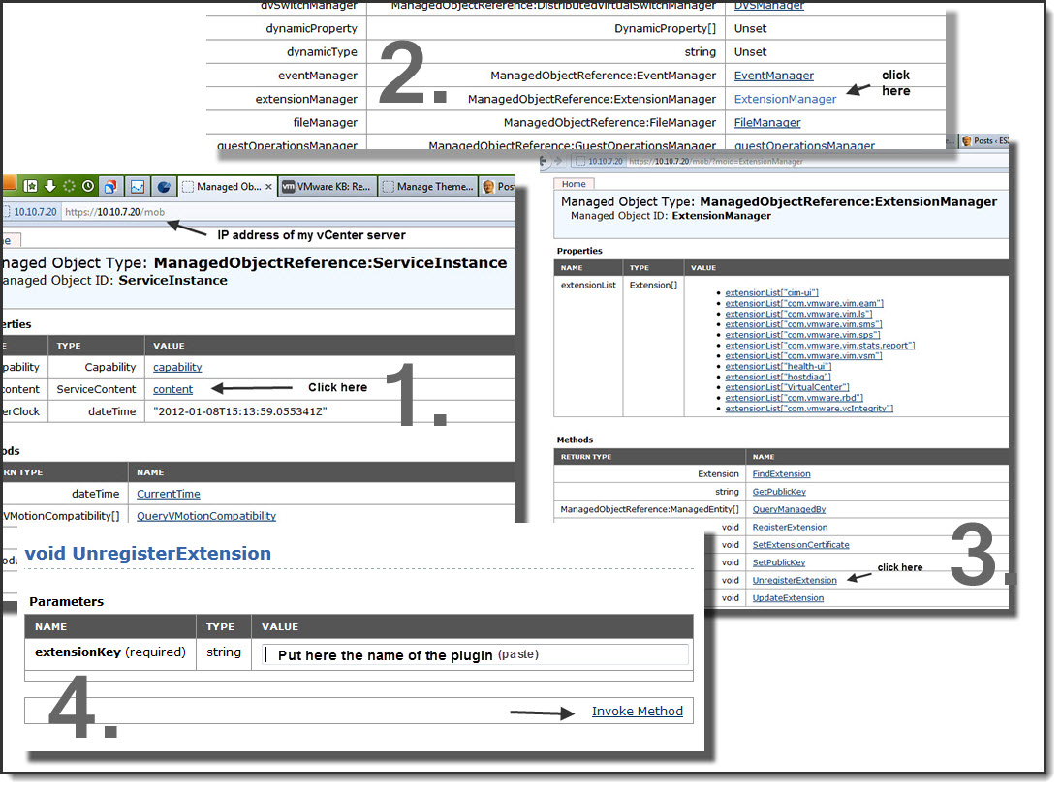Click the bookmark star toolbar icon
This screenshot has width=1061, height=789.
[x=30, y=186]
